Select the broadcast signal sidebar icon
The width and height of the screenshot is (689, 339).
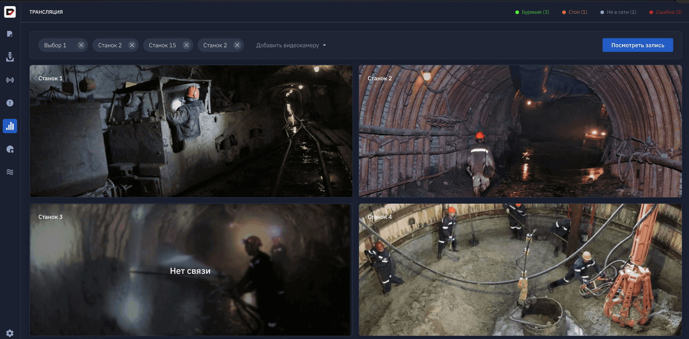10,80
